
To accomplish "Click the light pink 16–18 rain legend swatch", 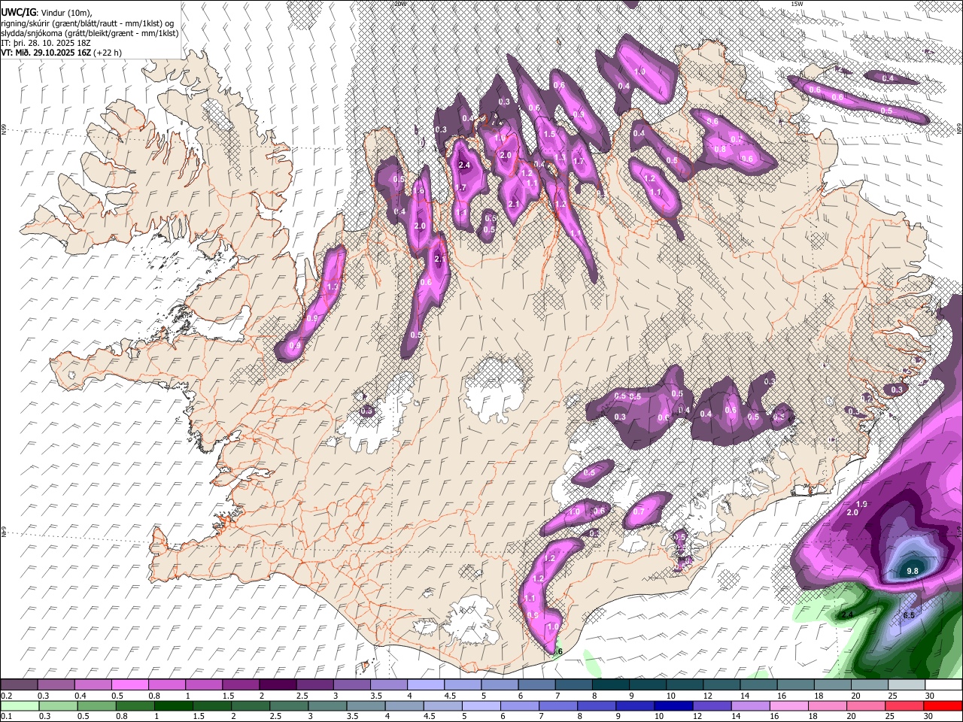I will pos(790,705).
